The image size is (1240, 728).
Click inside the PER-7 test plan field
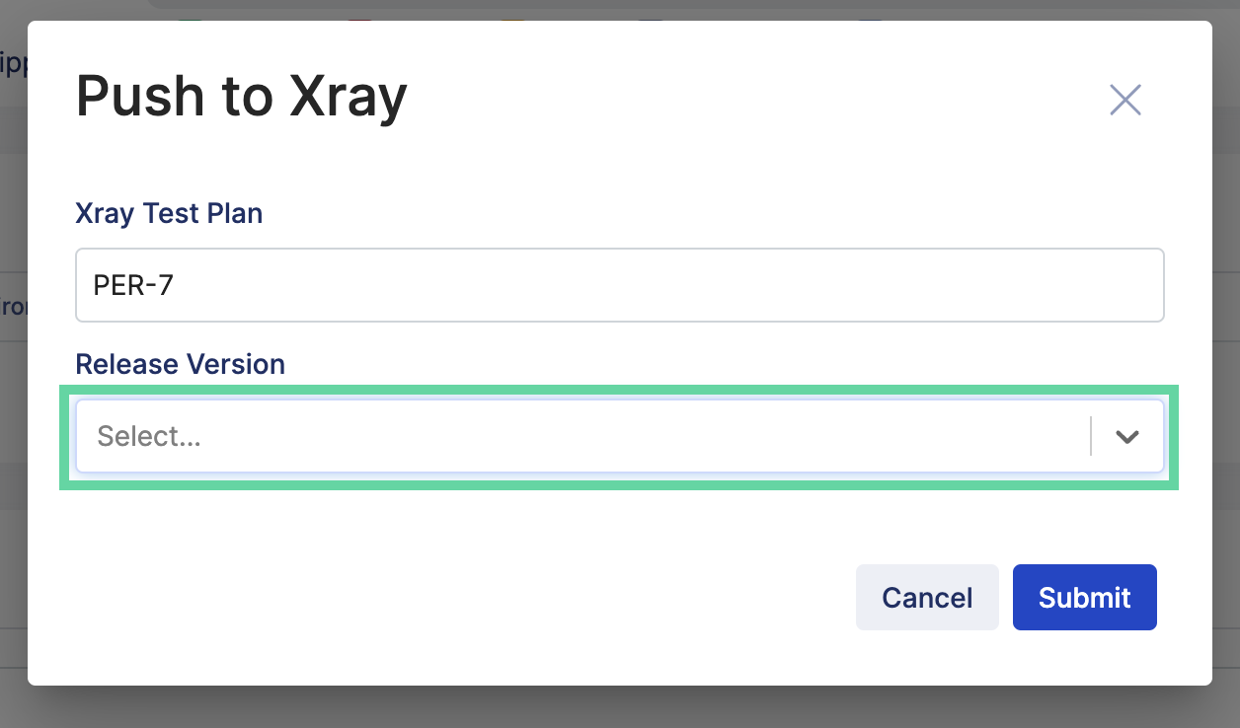(395, 285)
